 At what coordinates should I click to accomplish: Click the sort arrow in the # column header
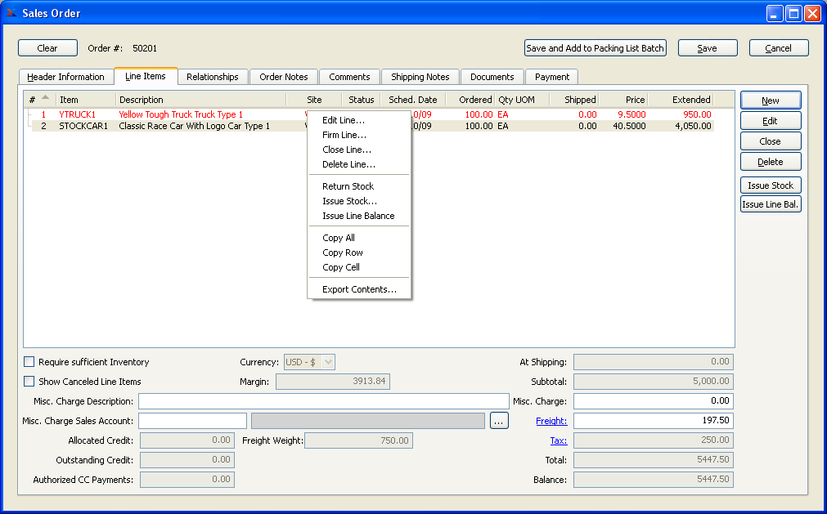[46, 98]
